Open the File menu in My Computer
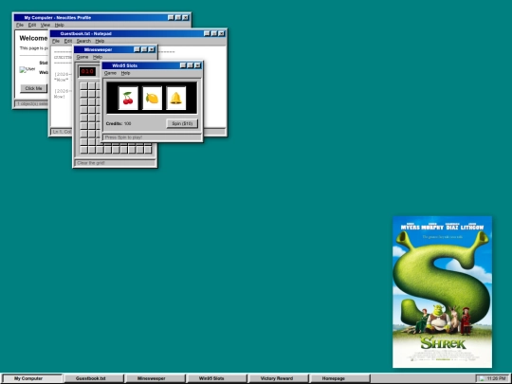Image resolution: width=512 pixels, height=384 pixels. point(20,26)
